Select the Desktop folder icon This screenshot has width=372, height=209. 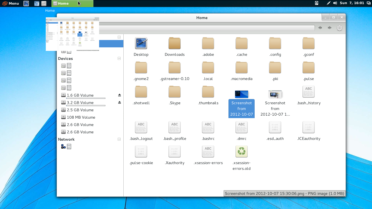(x=141, y=44)
